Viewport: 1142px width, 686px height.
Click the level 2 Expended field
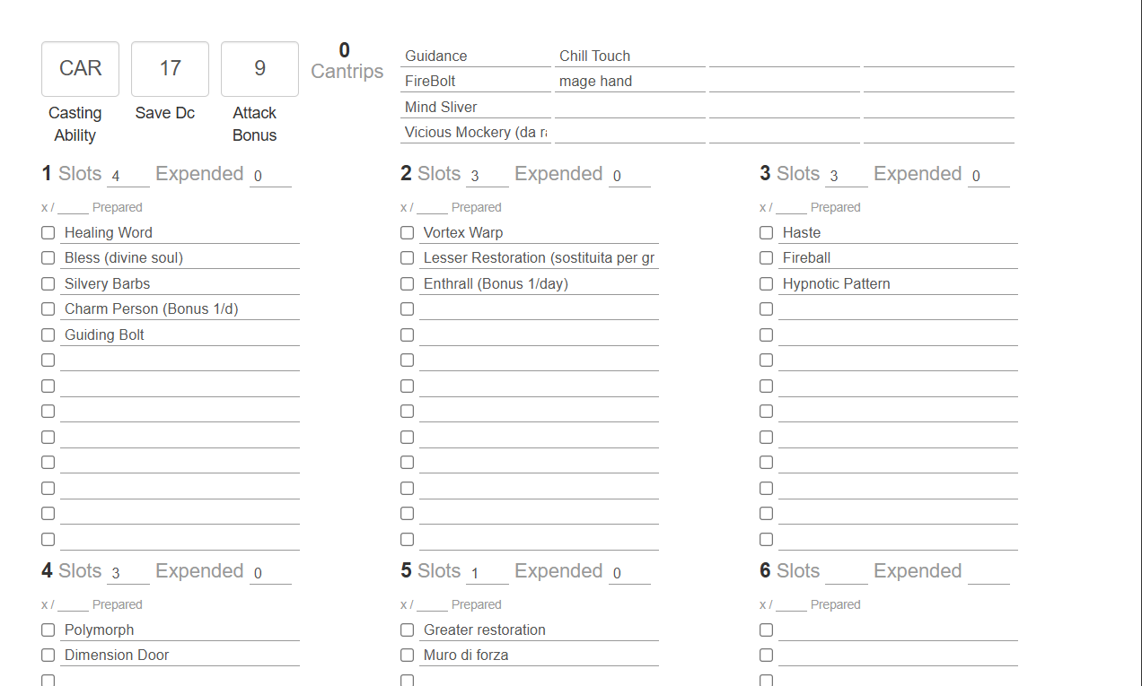(x=628, y=176)
